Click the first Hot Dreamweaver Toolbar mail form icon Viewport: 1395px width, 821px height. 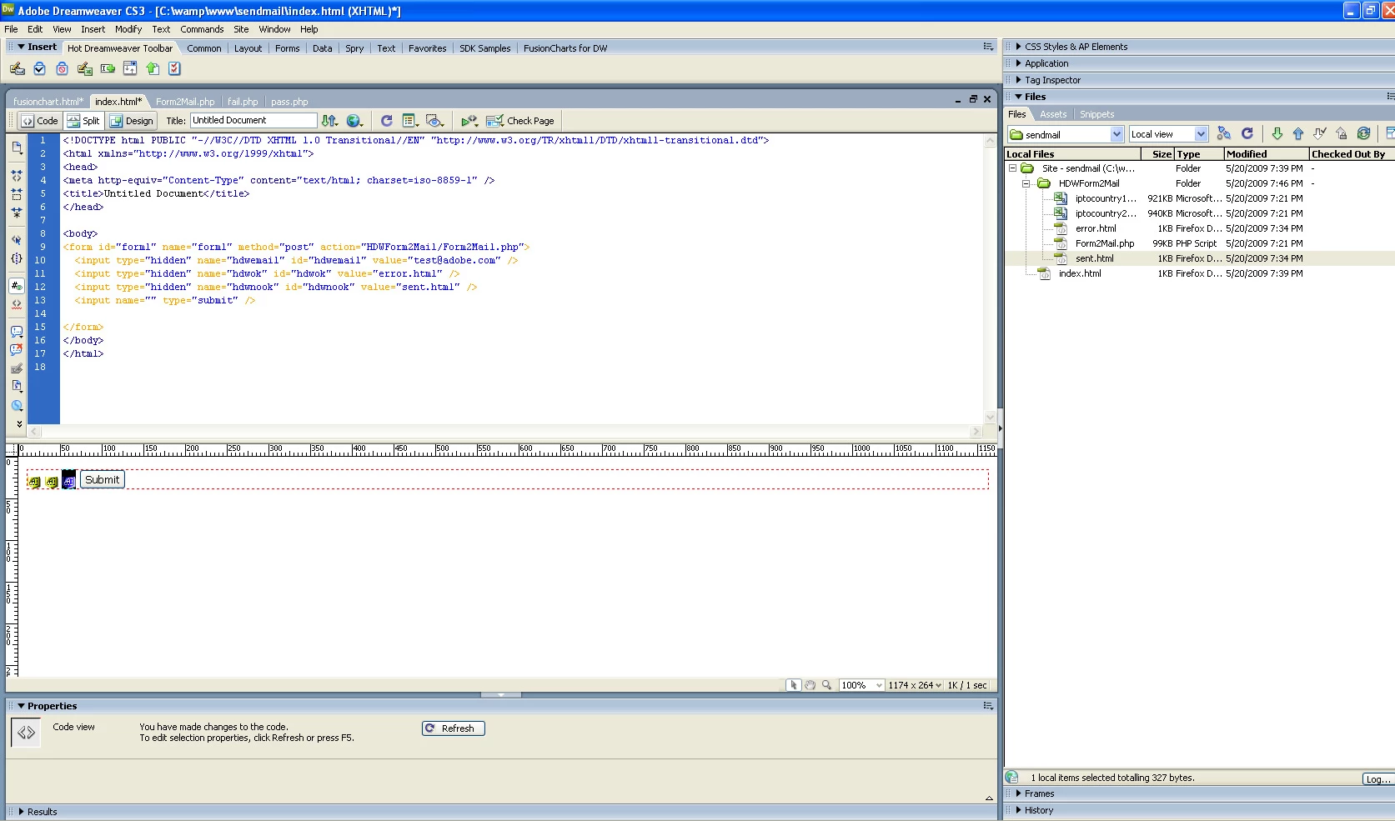pos(18,68)
